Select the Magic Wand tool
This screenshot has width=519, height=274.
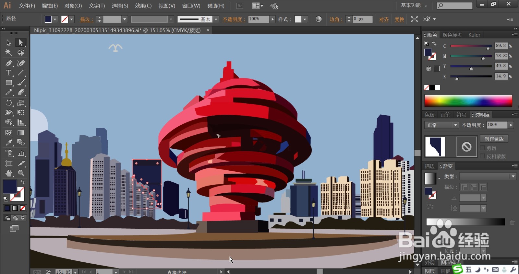tap(9, 52)
